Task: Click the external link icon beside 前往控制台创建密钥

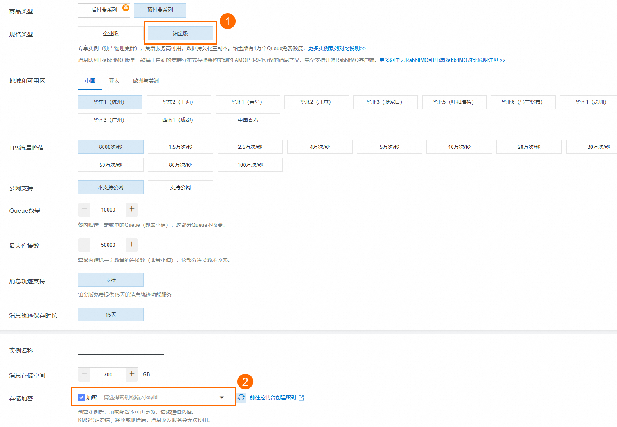Action: click(x=301, y=398)
